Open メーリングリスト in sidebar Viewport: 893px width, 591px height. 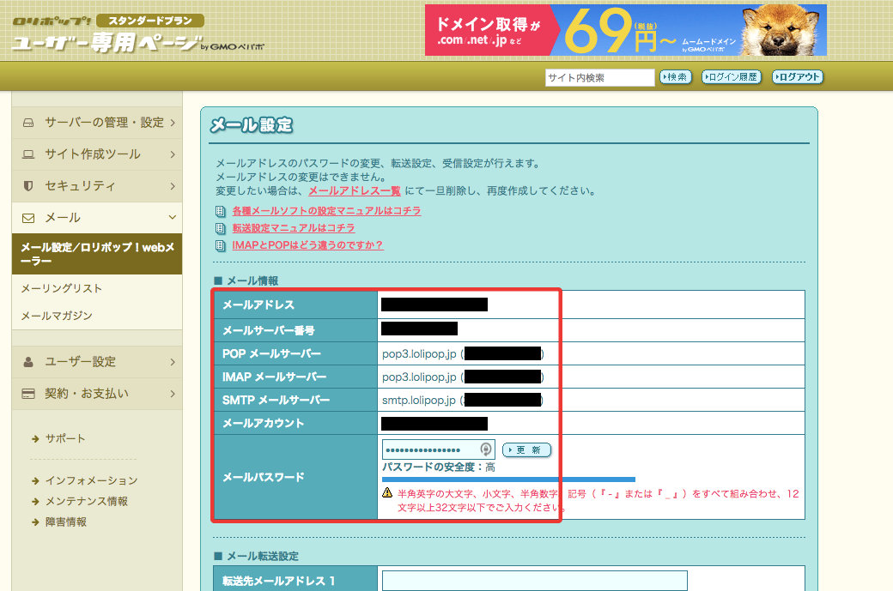[62, 288]
